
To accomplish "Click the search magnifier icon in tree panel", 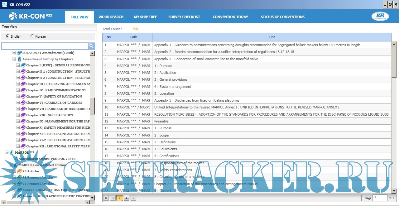I will 91,46.
